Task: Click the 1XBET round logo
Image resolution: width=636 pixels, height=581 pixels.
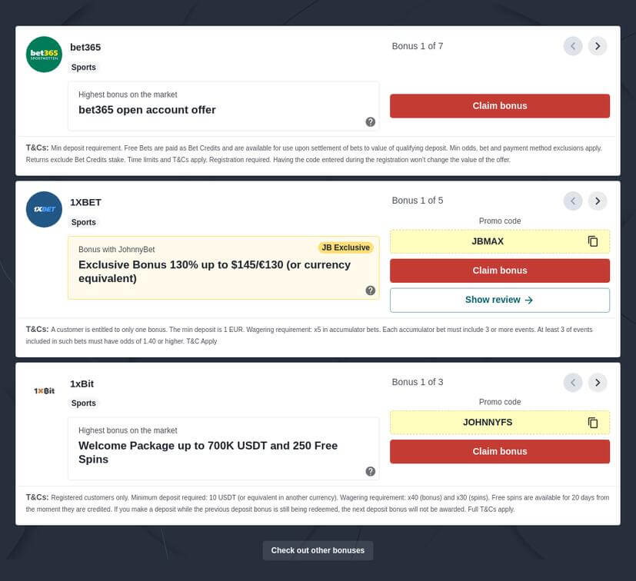Action: [44, 209]
